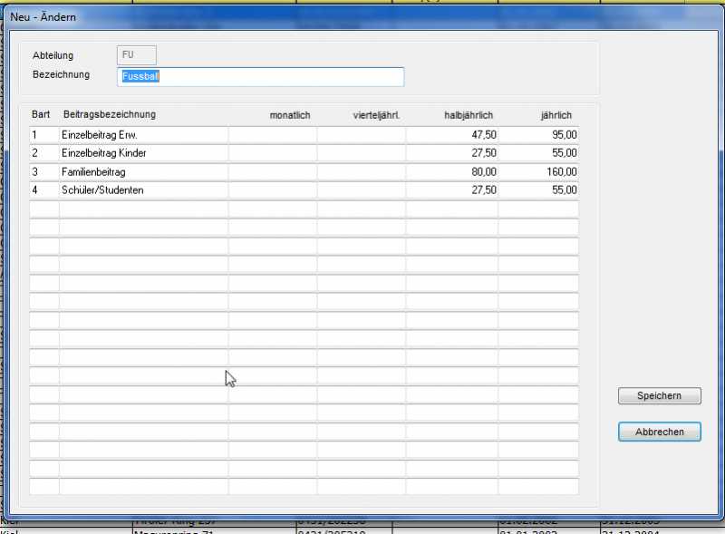
Task: Click jährlich value 95,00 in row 1
Action: tap(538, 135)
